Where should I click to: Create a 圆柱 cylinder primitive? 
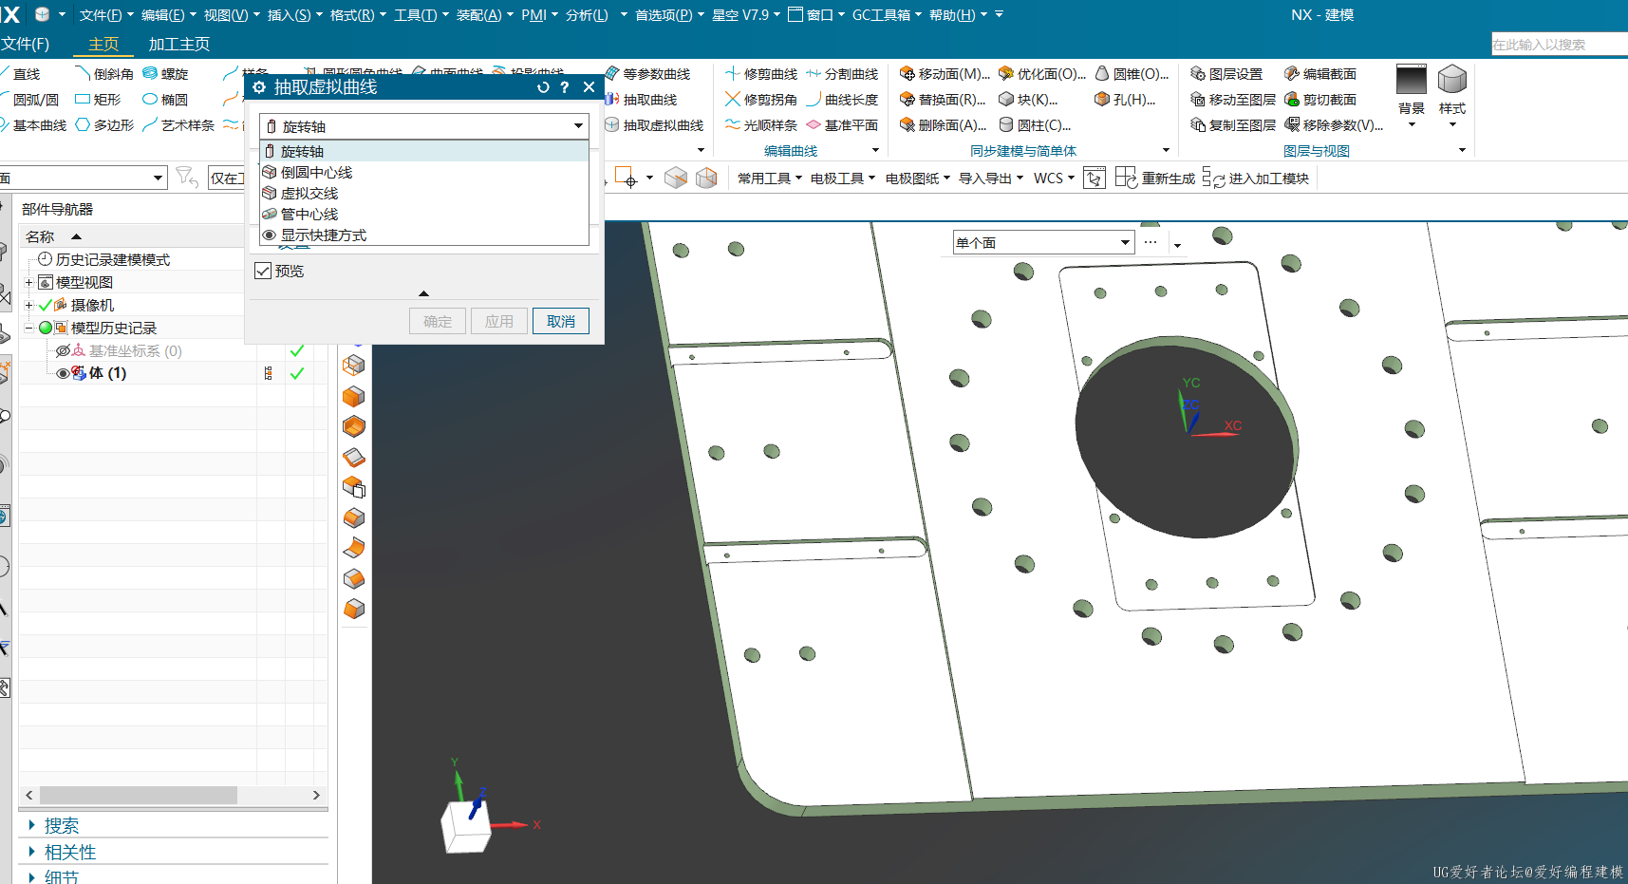point(1035,125)
